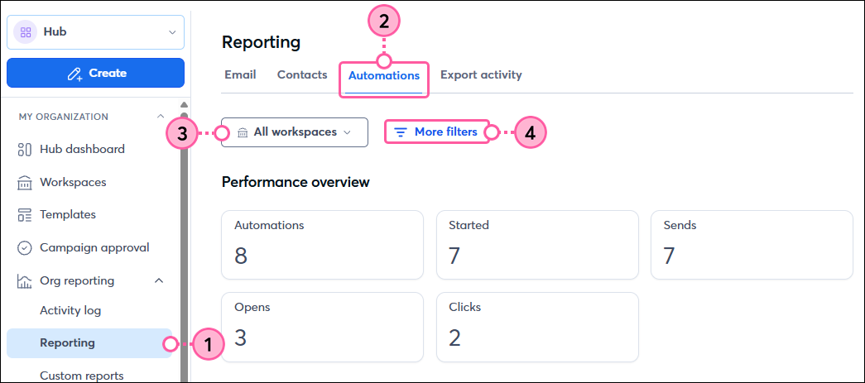865x383 pixels.
Task: Open the All workspaces dropdown
Action: [x=295, y=132]
